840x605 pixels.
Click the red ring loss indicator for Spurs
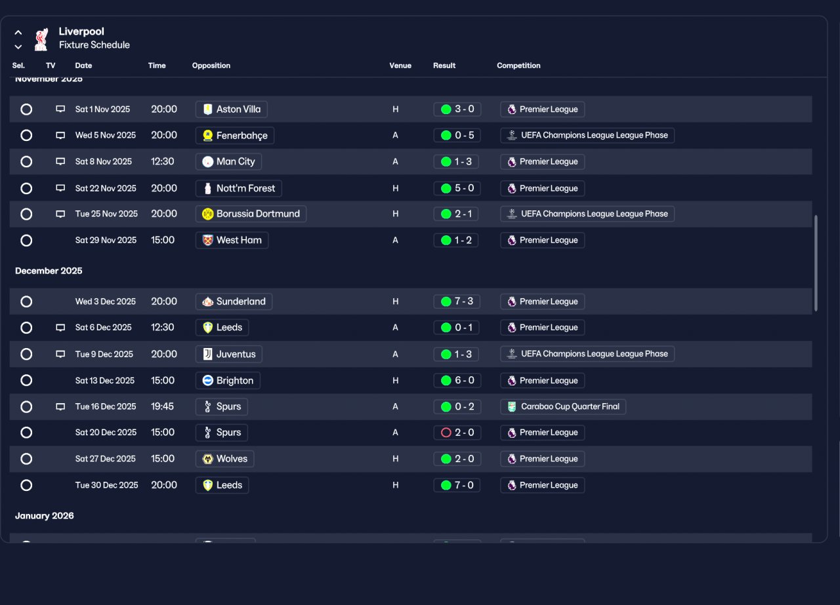pos(446,433)
